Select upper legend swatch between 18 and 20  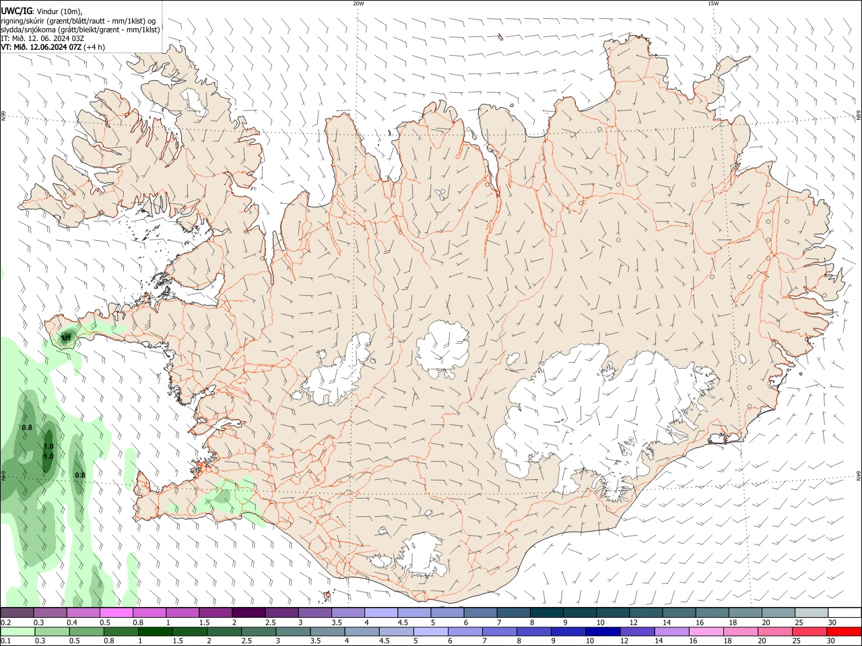(x=745, y=613)
